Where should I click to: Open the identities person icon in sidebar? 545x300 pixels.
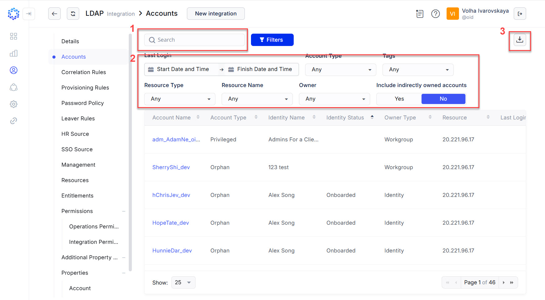tap(13, 70)
